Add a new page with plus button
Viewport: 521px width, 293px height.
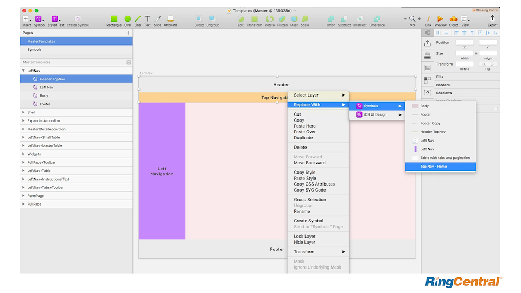click(129, 33)
